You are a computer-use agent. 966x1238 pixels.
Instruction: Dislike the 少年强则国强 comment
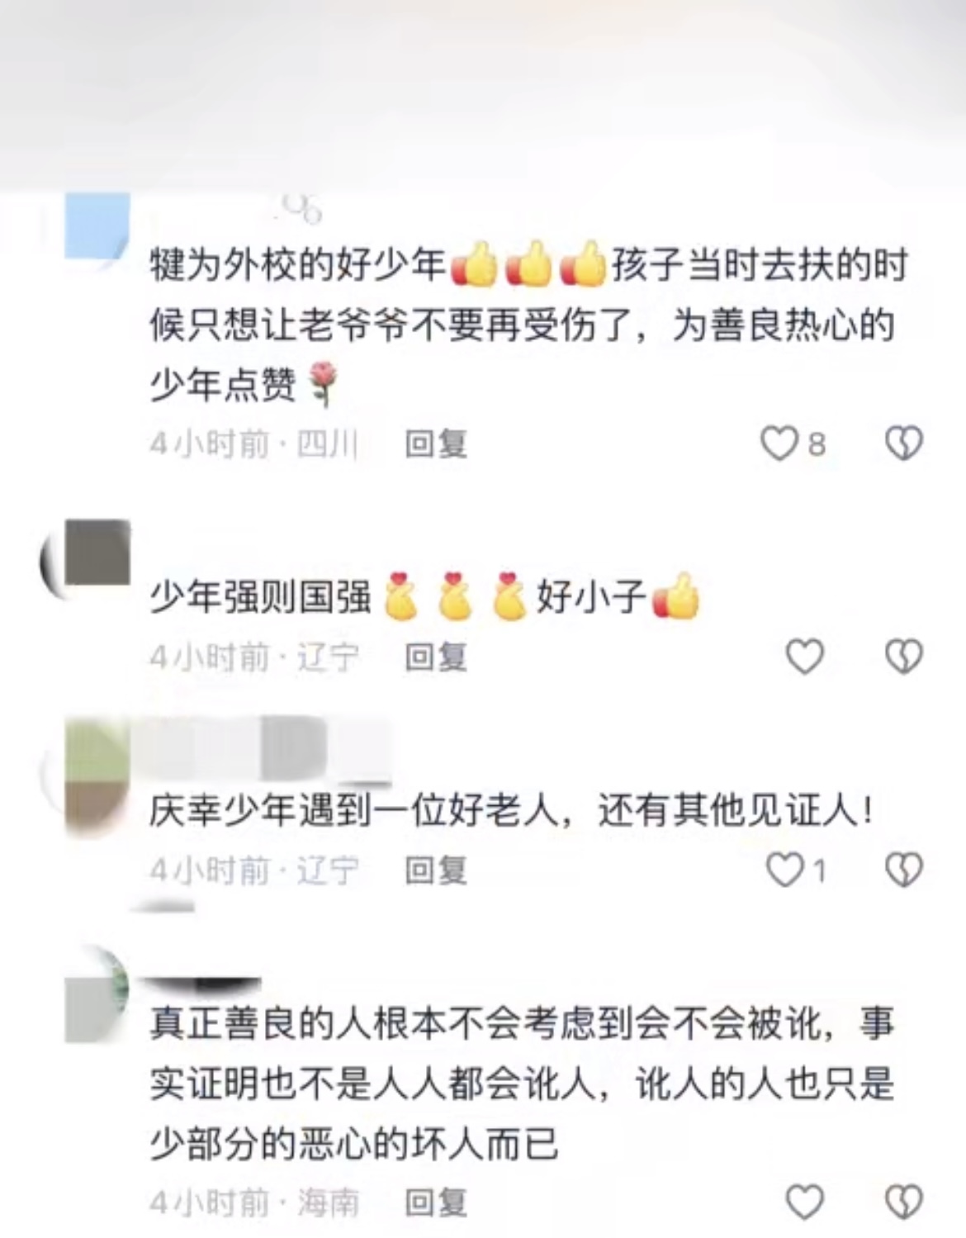tap(903, 657)
